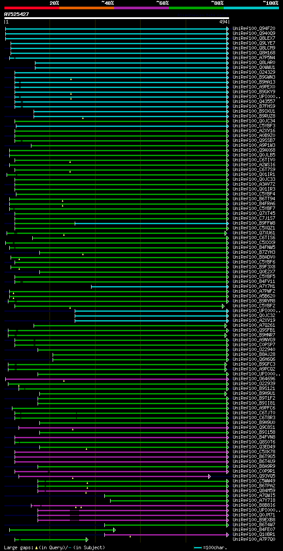
Task: Select the UniRef100_B9HA13 label
Action: point(254,82)
